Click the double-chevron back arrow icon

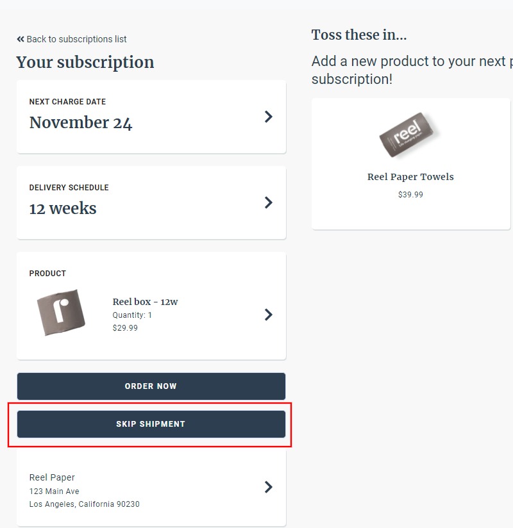(x=21, y=39)
